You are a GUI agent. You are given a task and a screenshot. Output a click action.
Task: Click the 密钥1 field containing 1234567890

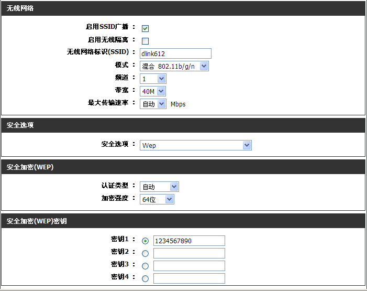pos(188,241)
